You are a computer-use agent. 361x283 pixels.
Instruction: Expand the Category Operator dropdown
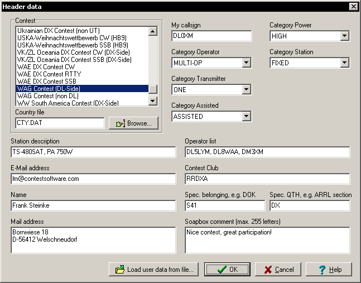246,63
